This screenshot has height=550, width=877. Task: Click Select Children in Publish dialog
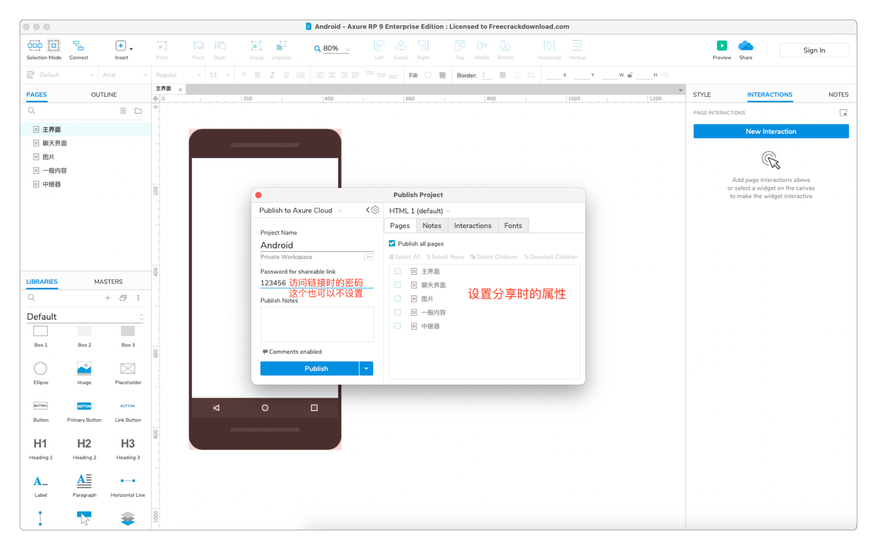point(494,257)
